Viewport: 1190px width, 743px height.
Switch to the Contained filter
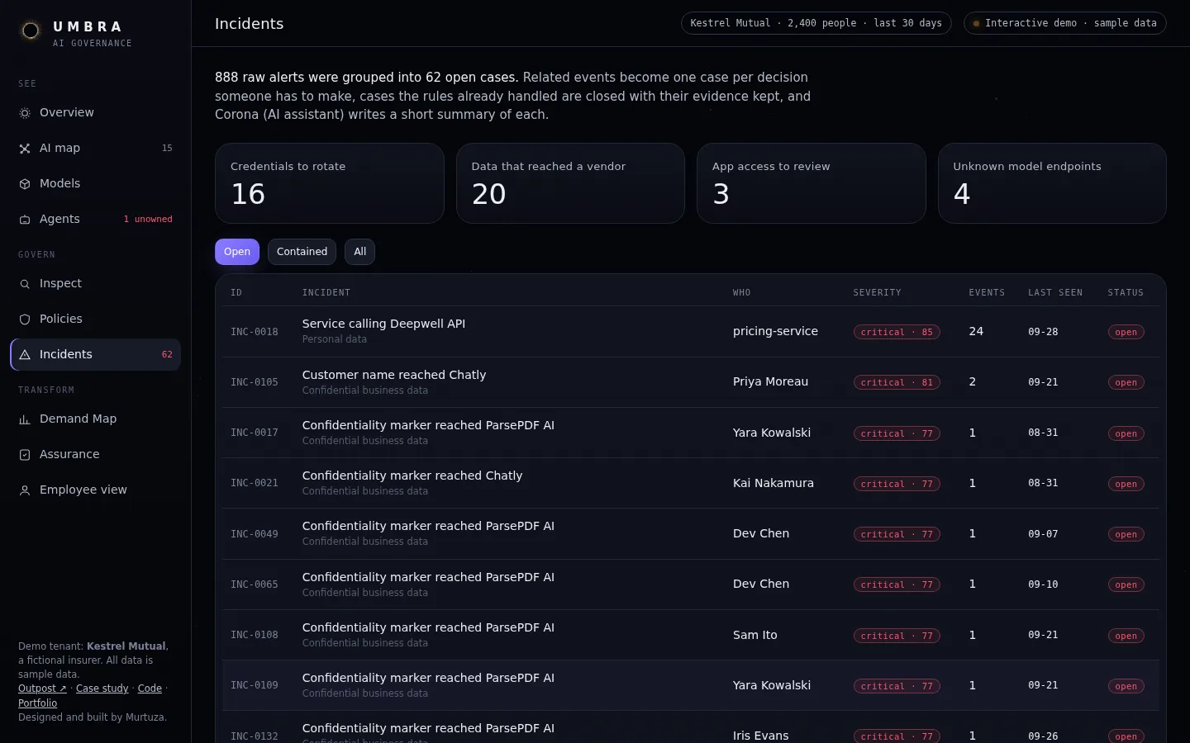point(302,252)
